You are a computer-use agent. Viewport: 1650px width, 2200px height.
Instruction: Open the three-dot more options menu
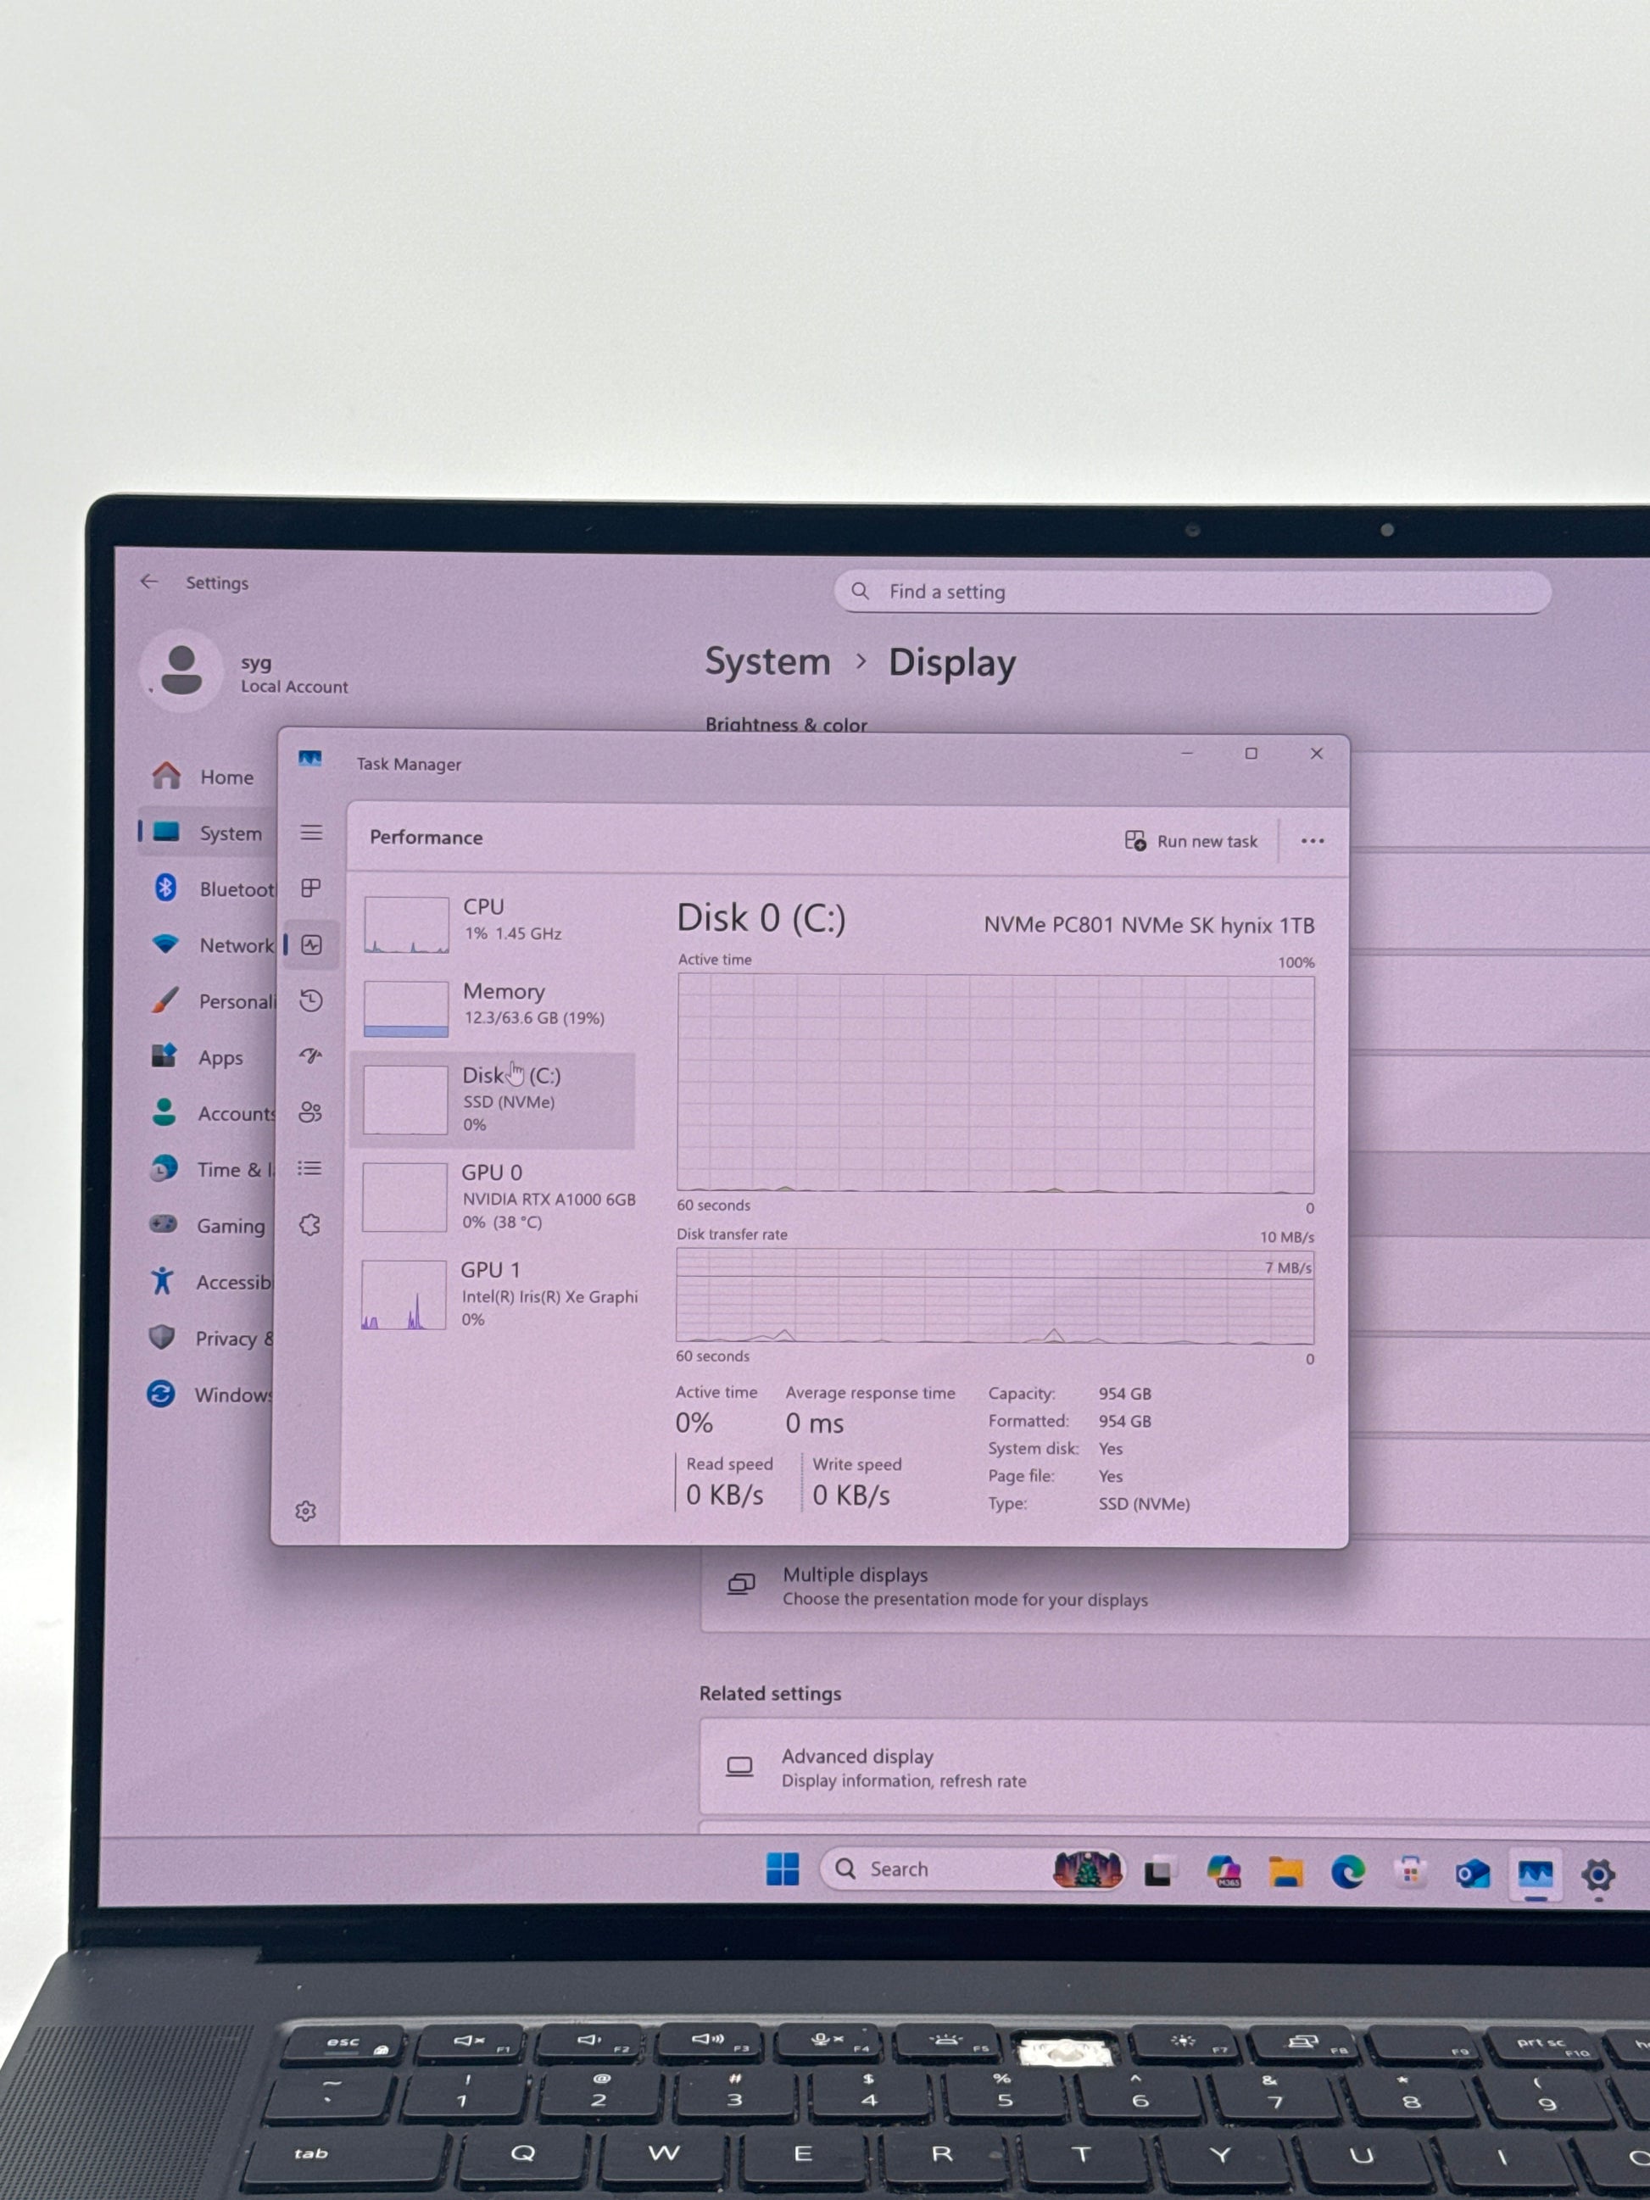[1312, 841]
